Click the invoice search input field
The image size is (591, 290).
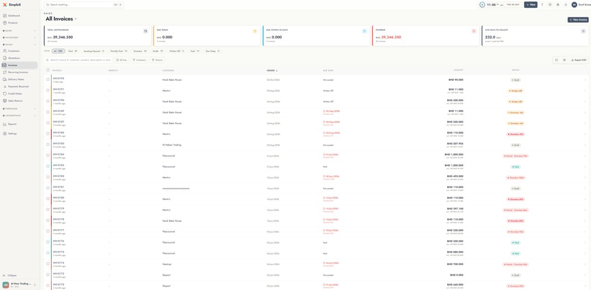coord(78,60)
